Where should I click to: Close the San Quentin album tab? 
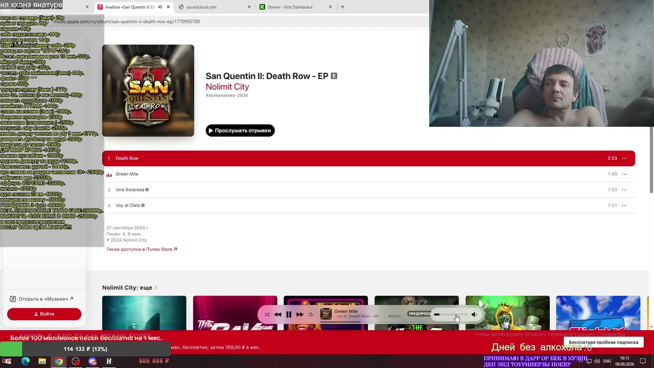coord(168,7)
